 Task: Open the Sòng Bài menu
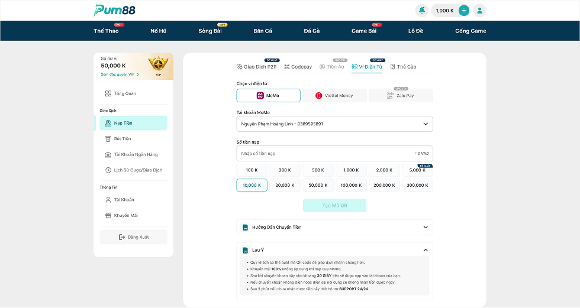click(x=210, y=31)
